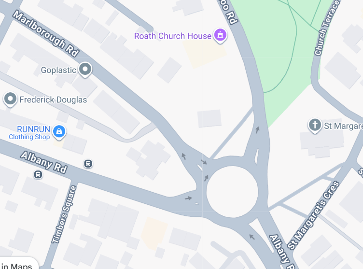Image resolution: width=363 pixels, height=269 pixels.
Task: Open the Roath Church House text label
Action: 173,36
